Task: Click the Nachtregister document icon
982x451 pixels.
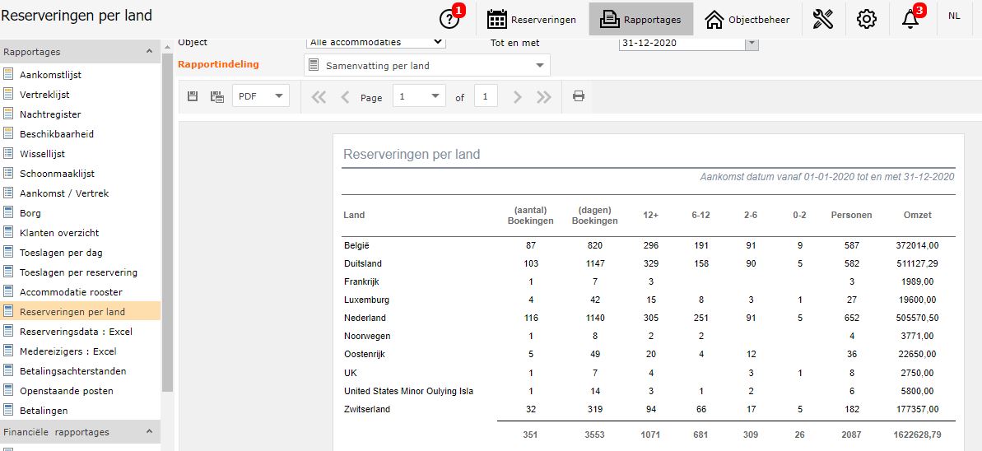Action: coord(8,114)
